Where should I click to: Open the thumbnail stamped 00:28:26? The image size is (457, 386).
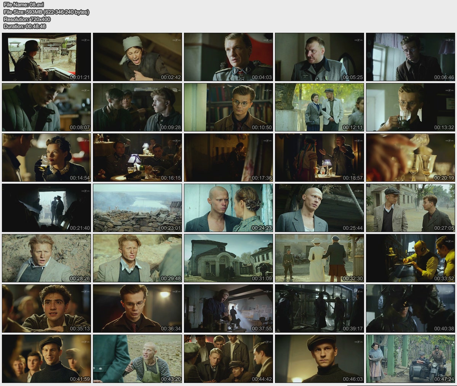tap(46, 258)
